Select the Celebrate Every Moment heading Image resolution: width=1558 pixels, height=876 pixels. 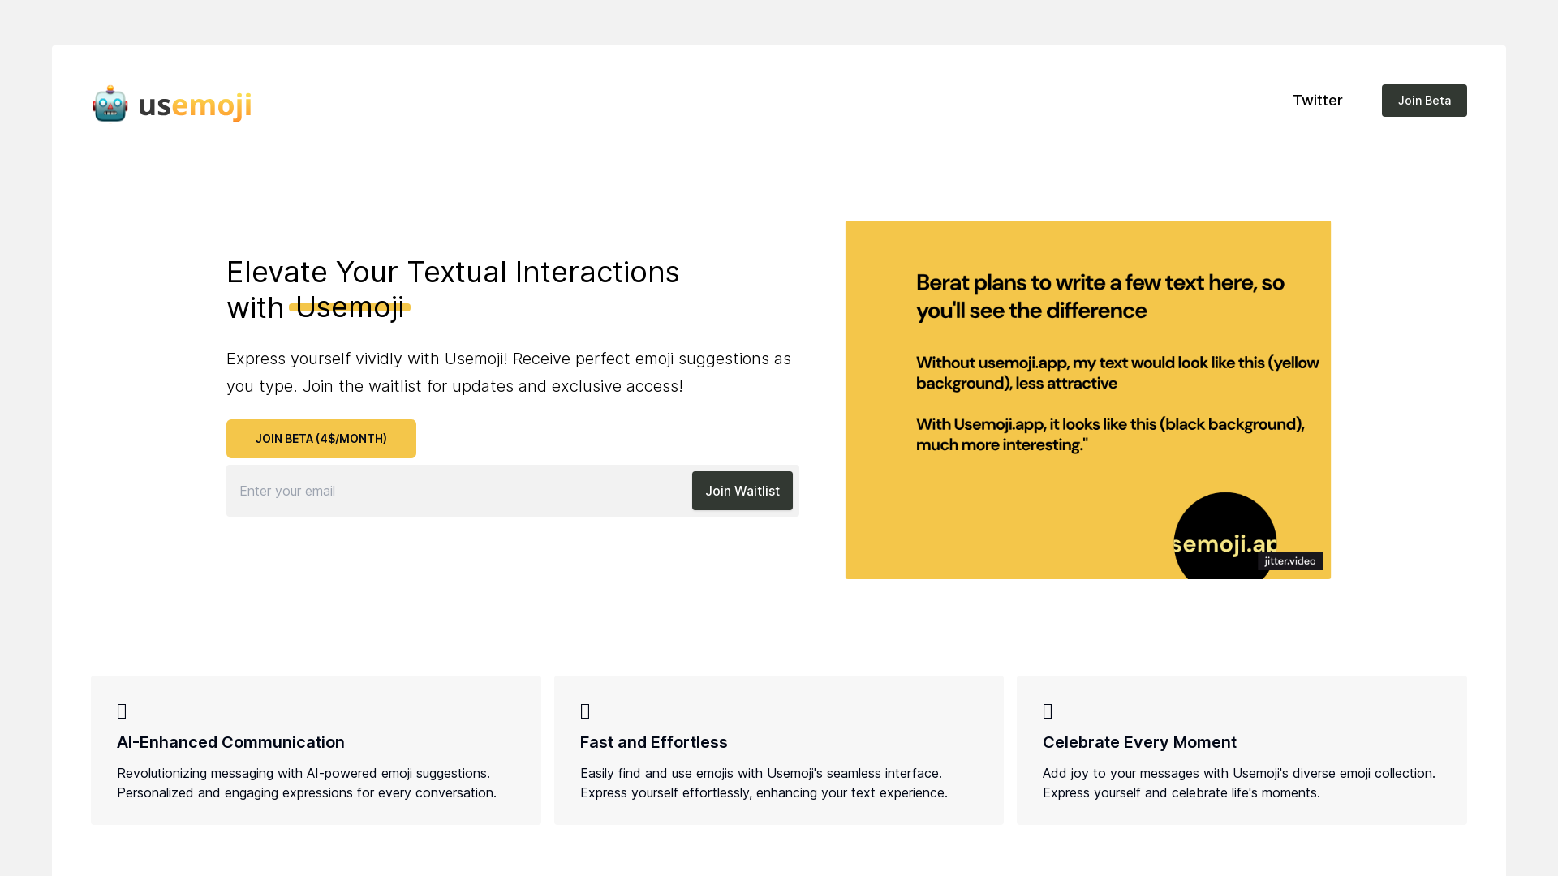click(x=1139, y=742)
